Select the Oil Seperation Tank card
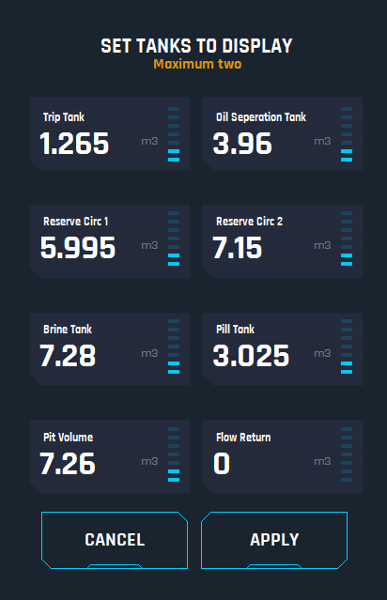The width and height of the screenshot is (387, 600). pyautogui.click(x=283, y=133)
